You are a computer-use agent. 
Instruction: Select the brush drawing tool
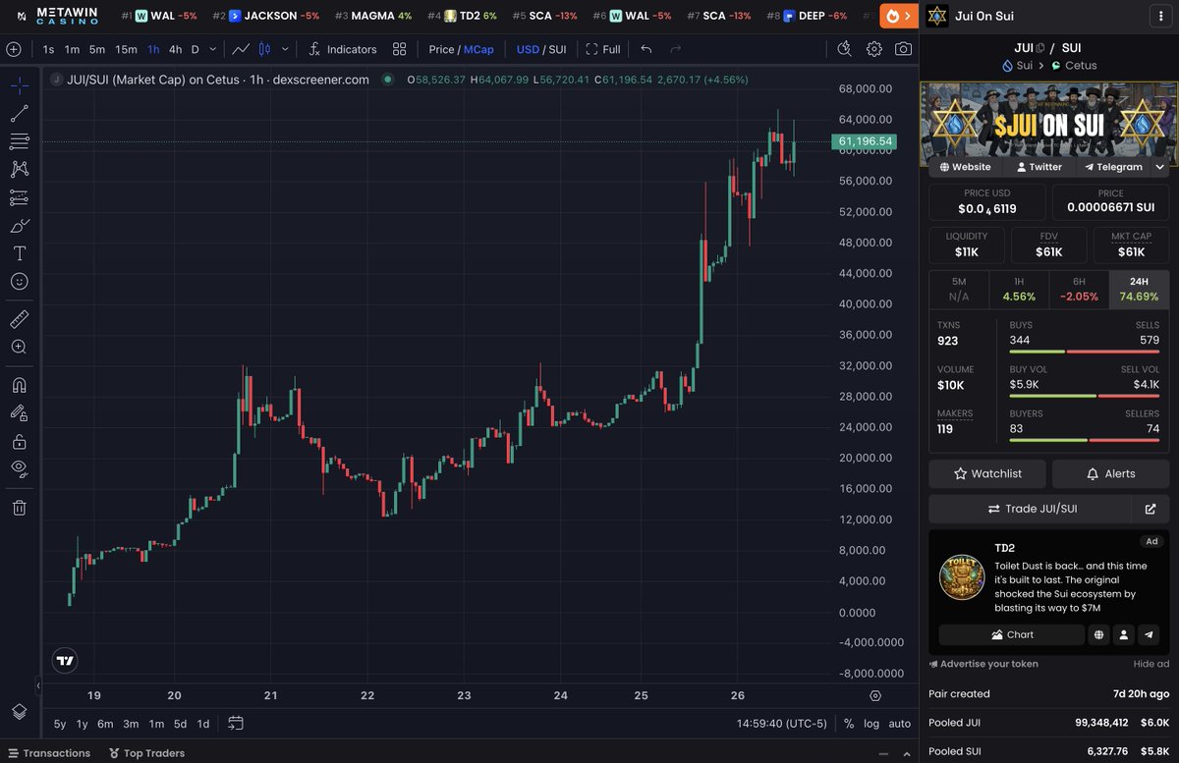point(19,226)
